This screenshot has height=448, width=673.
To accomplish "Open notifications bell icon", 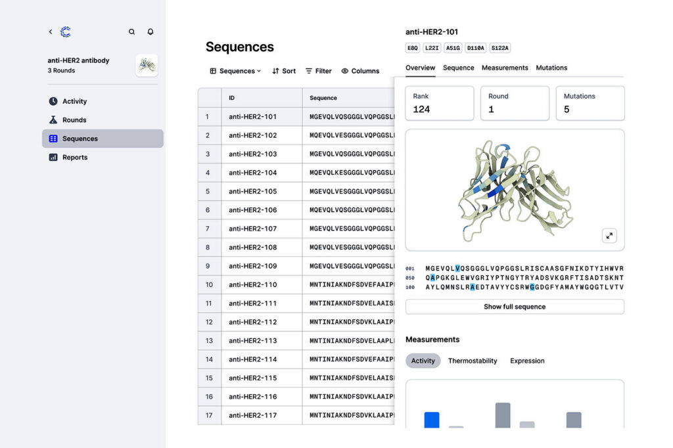I will click(150, 32).
